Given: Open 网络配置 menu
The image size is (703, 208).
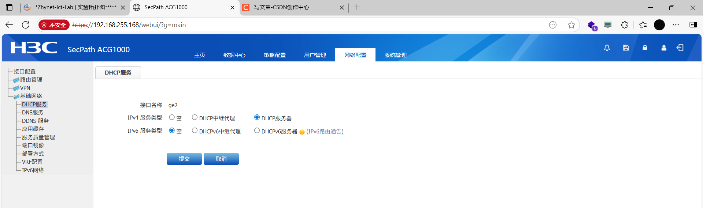Looking at the screenshot, I should coord(355,55).
